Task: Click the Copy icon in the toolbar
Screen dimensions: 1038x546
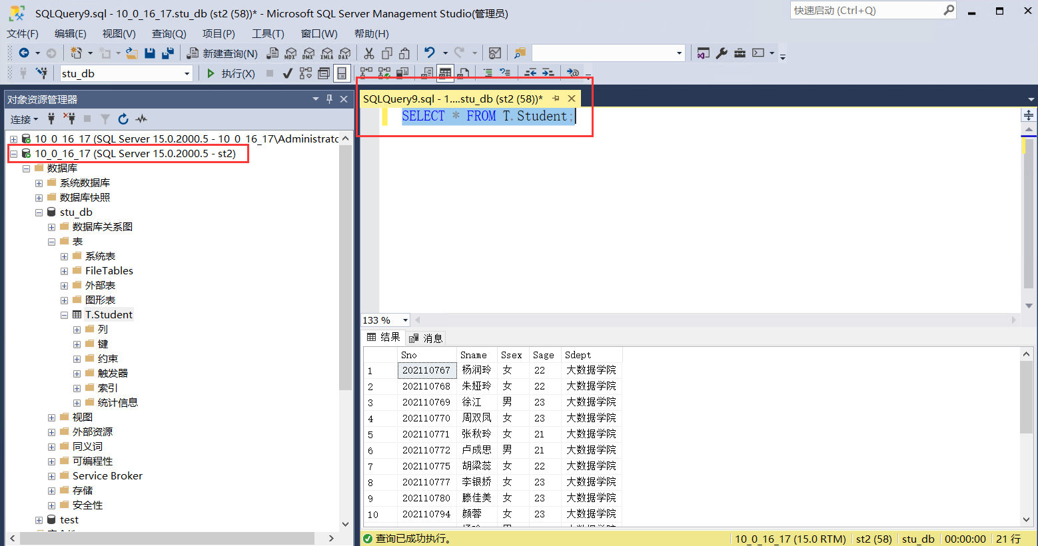Action: click(387, 53)
